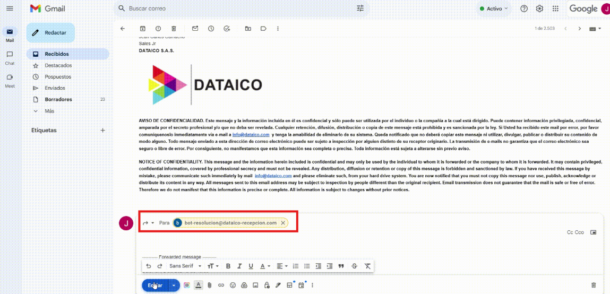Screen dimensions: 610x294
Task: Report this email as spam
Action: click(158, 28)
